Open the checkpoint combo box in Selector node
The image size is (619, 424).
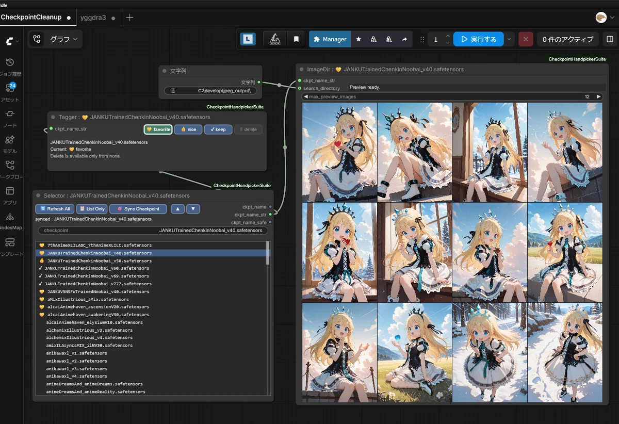coord(153,231)
